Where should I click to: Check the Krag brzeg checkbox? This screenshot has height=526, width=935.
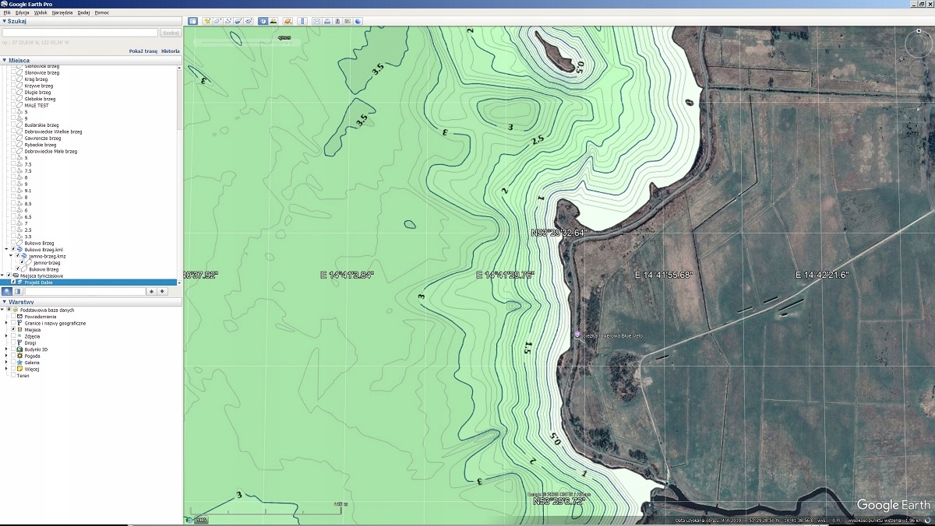pos(13,79)
